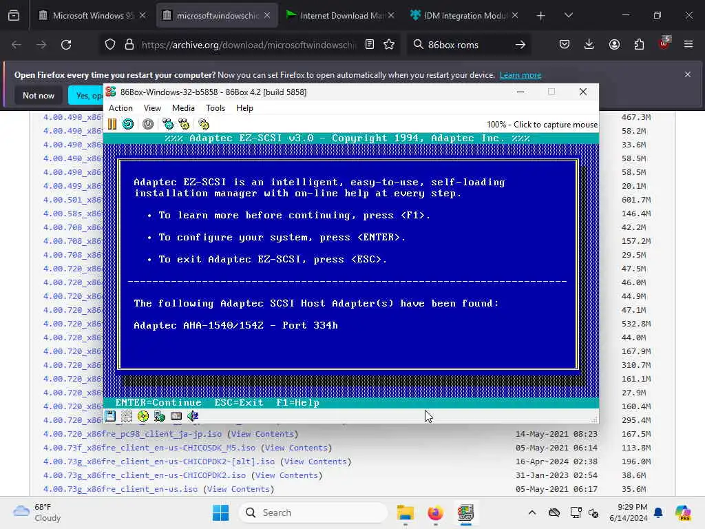Screen dimensions: 705x529
Task: Open a new Firefox tab
Action: pos(540,15)
